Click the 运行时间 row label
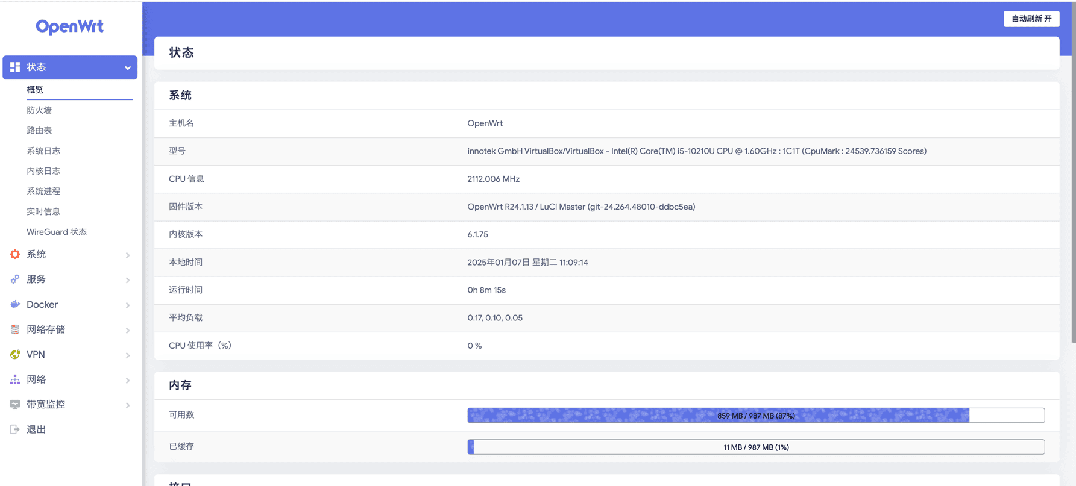The width and height of the screenshot is (1076, 486). pyautogui.click(x=186, y=290)
